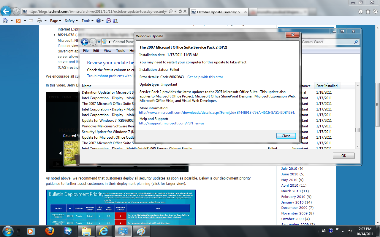Open Tools menu in Control Panel window
The width and height of the screenshot is (380, 237).
point(120,51)
